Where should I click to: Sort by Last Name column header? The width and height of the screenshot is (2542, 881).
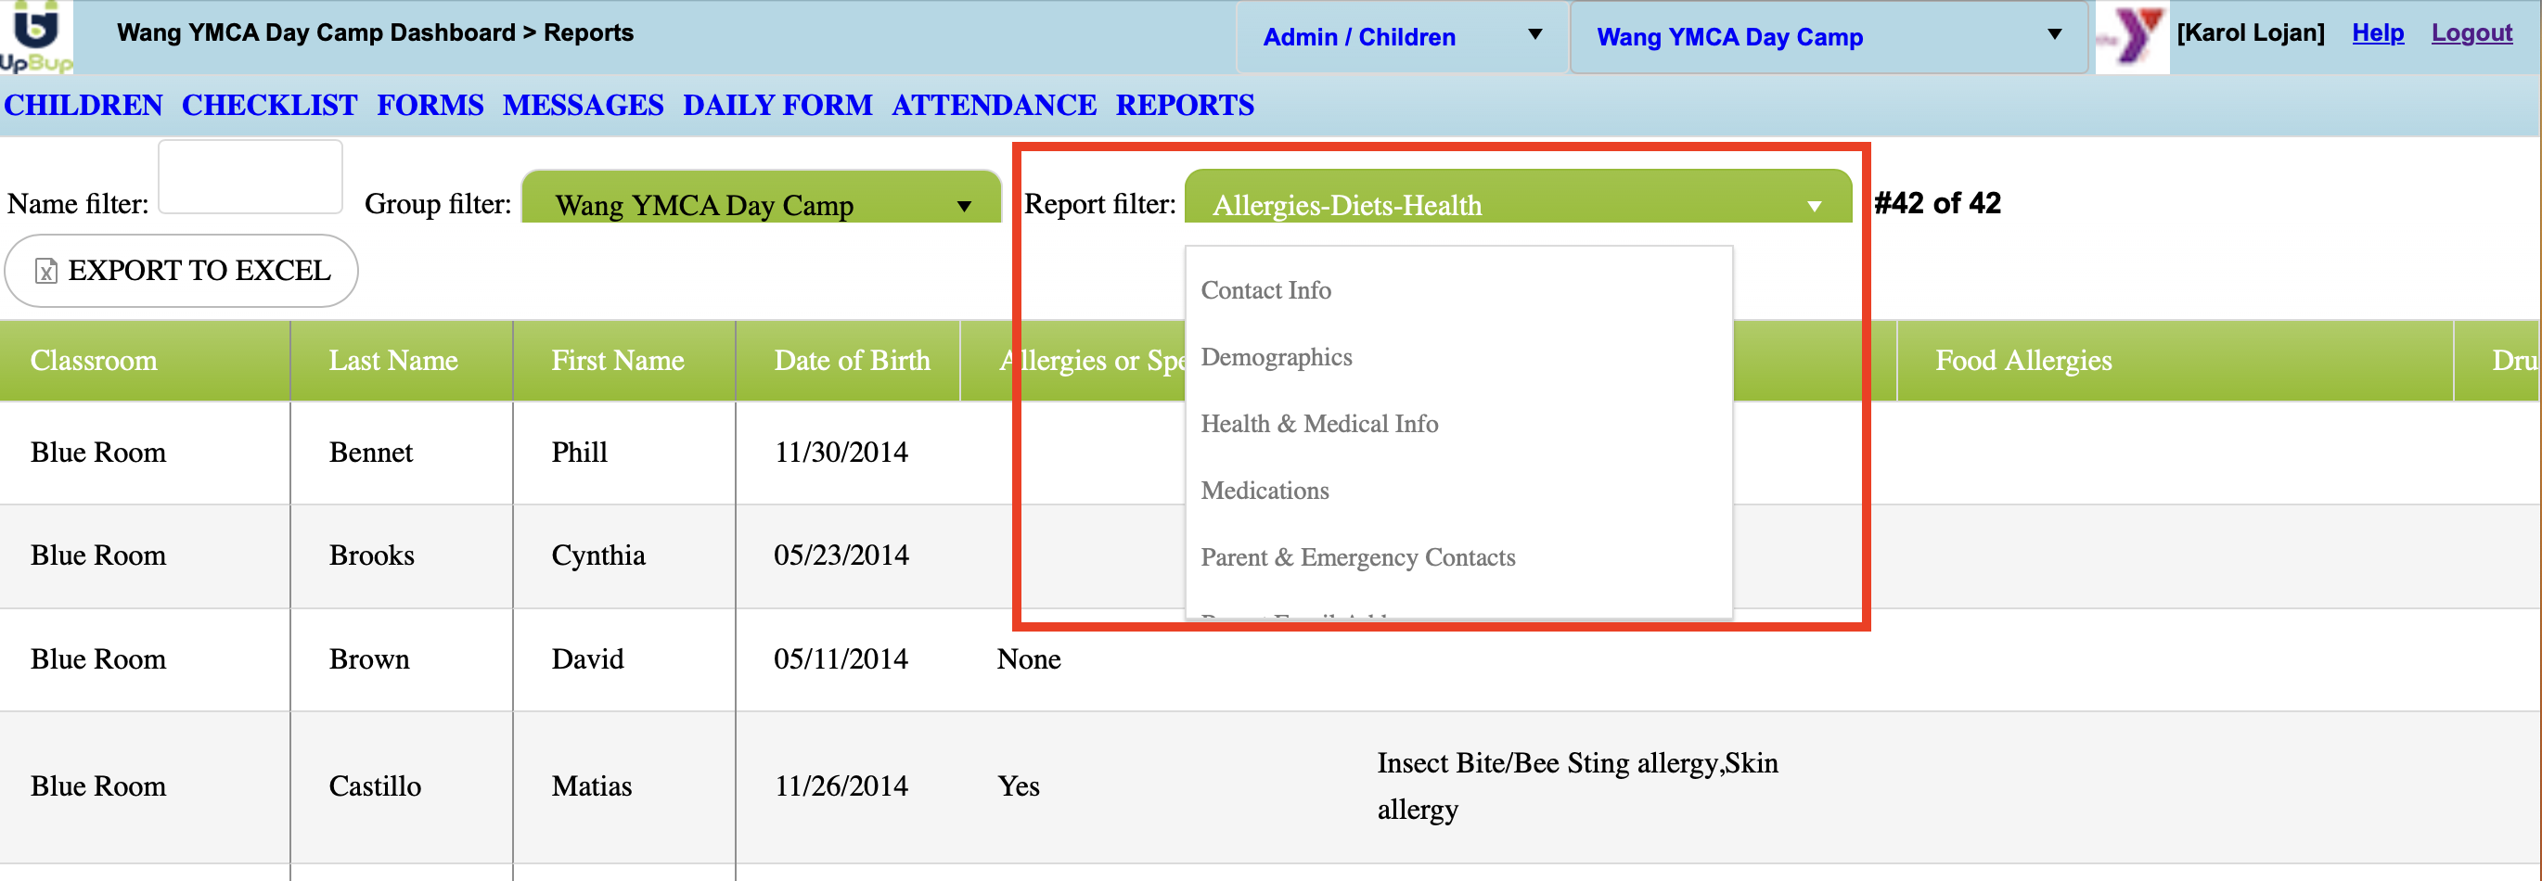pos(402,360)
